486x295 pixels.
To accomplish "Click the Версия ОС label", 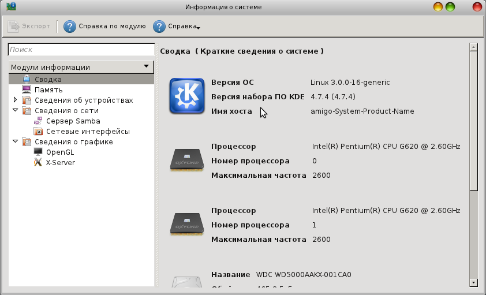I will pos(233,83).
